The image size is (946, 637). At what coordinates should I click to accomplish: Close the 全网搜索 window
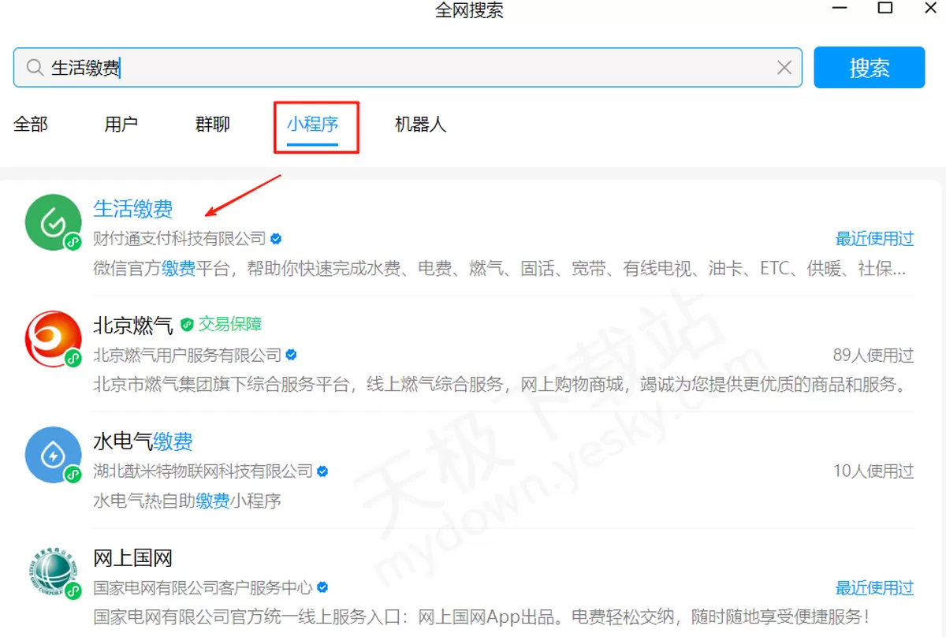pos(930,7)
